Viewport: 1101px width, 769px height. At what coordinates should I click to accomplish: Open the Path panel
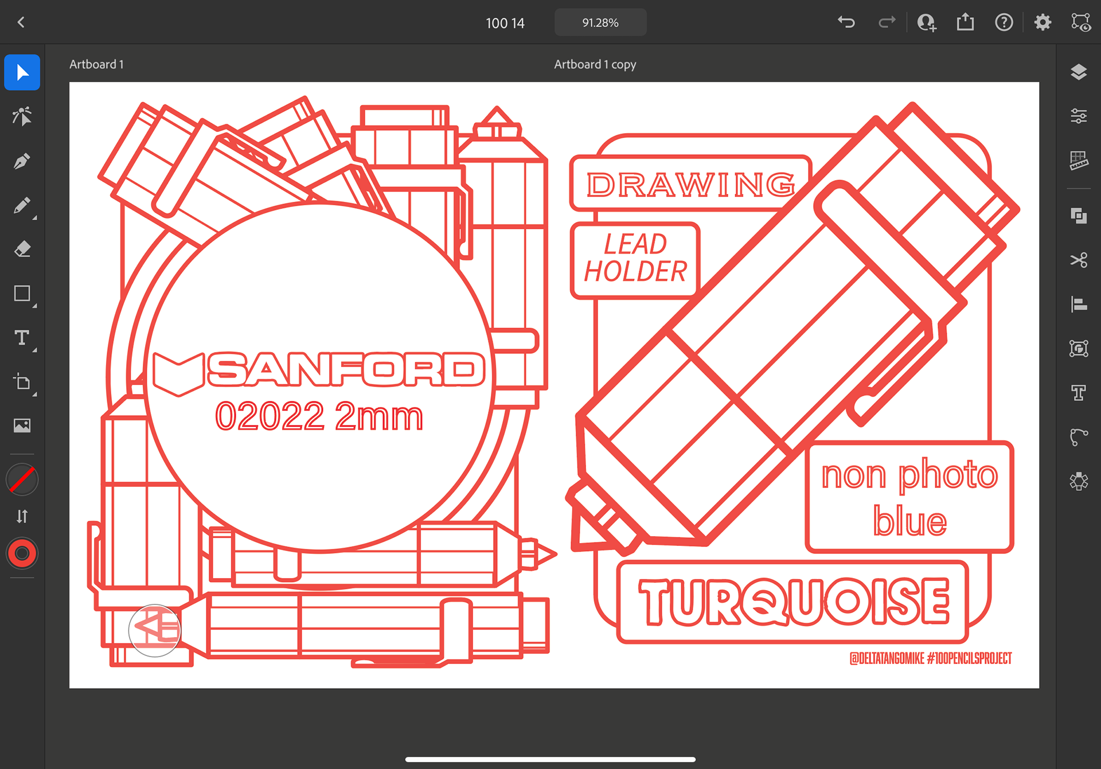pos(1079,437)
